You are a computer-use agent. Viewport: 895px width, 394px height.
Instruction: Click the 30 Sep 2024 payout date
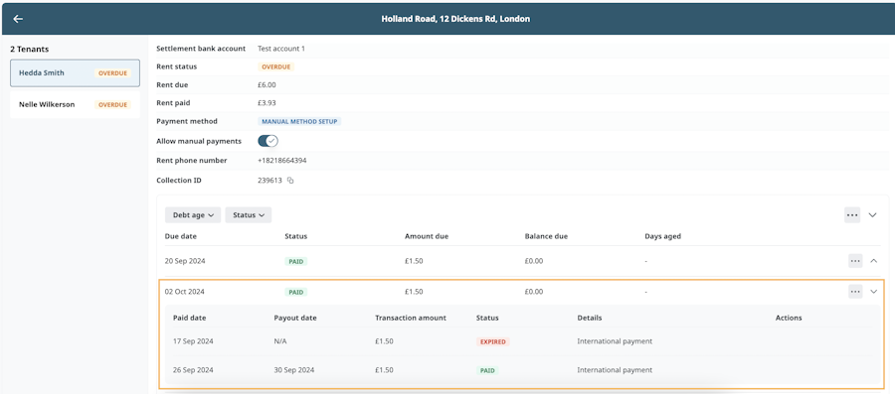(x=294, y=370)
